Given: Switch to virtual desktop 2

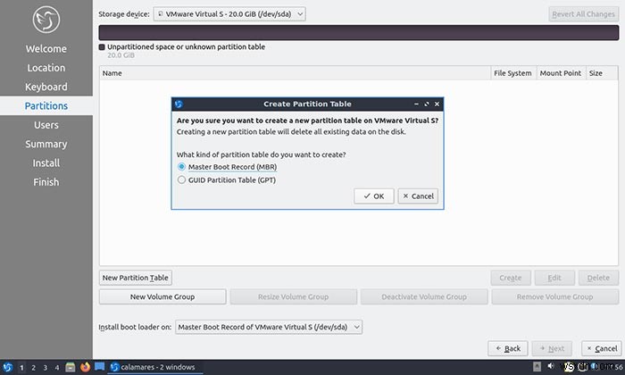Looking at the screenshot, I should click(34, 368).
